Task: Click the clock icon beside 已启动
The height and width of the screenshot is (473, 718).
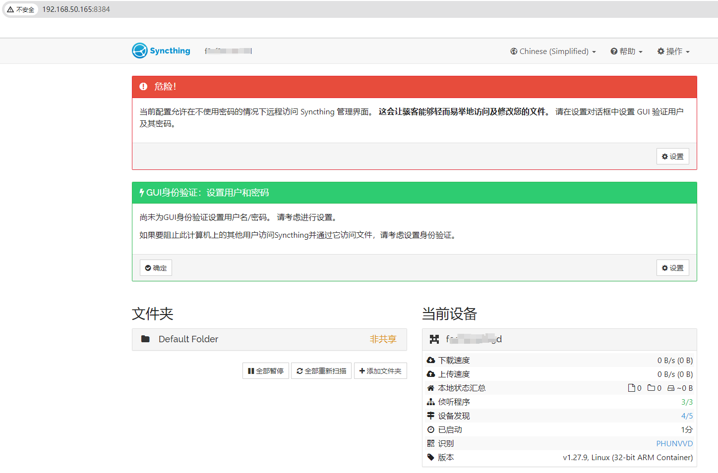Action: pyautogui.click(x=431, y=430)
